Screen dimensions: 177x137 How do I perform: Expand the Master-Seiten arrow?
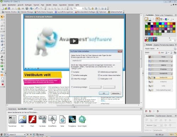coord(158,49)
